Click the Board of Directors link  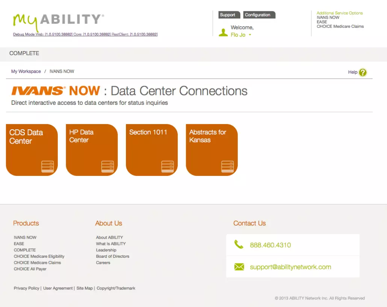(x=112, y=256)
